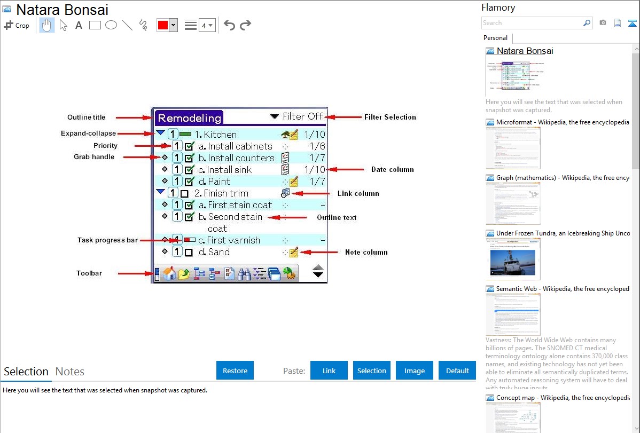This screenshot has height=433, width=640.
Task: Click the Default paste button
Action: 457,371
